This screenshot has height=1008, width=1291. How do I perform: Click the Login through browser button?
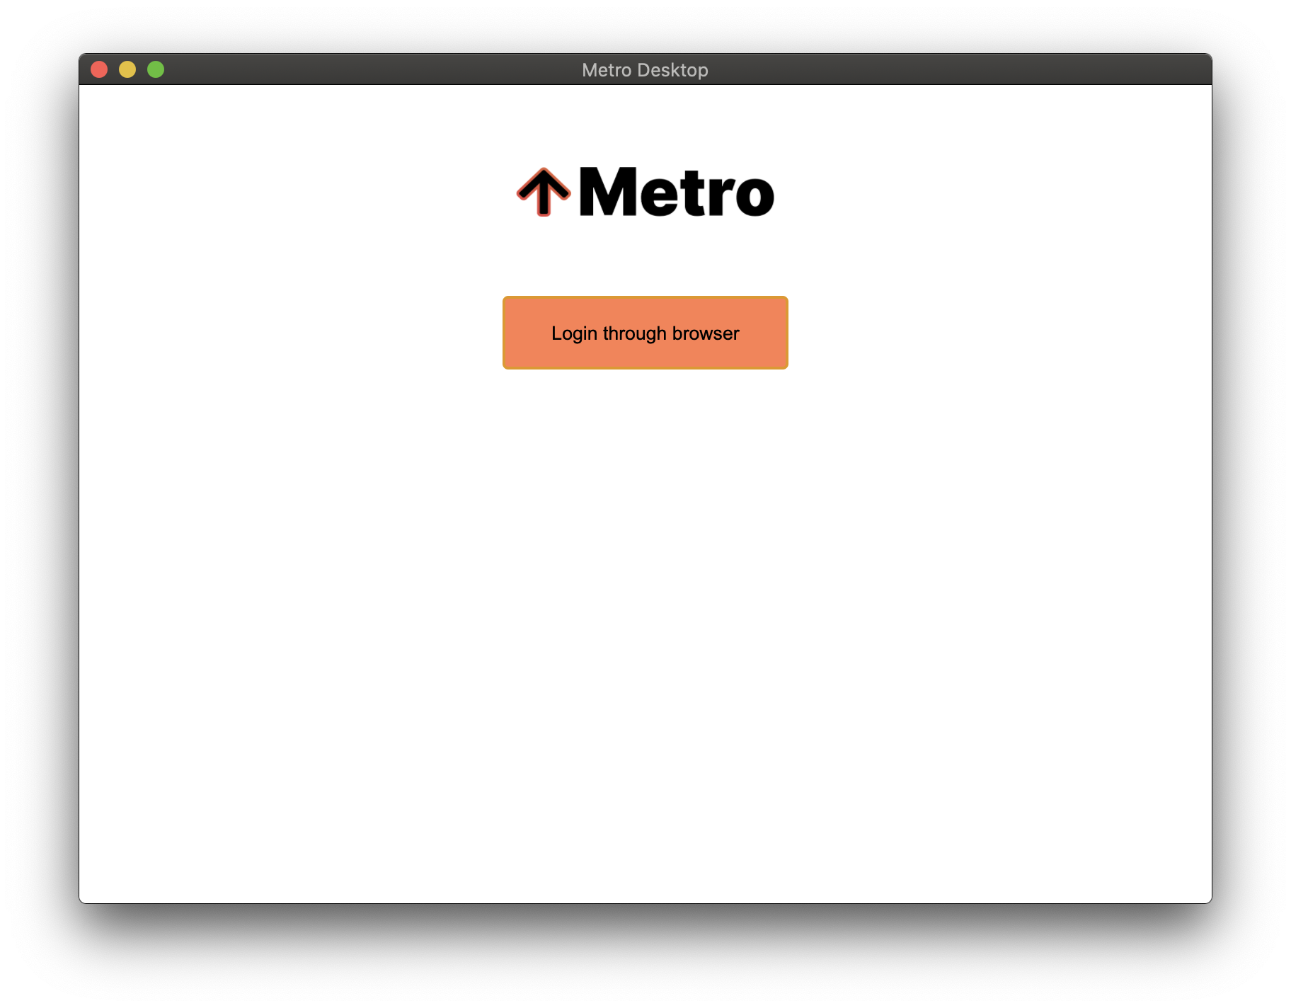(x=645, y=333)
